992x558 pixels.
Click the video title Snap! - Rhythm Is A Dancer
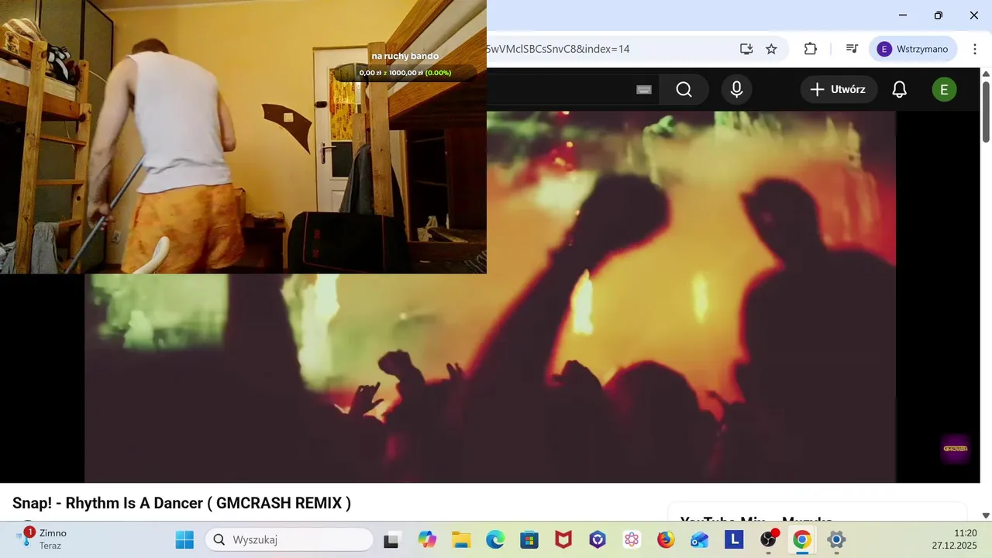pos(181,503)
